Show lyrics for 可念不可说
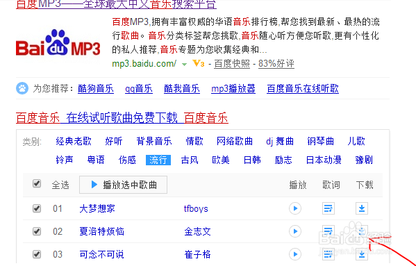This screenshot has height=266, width=416. click(328, 254)
